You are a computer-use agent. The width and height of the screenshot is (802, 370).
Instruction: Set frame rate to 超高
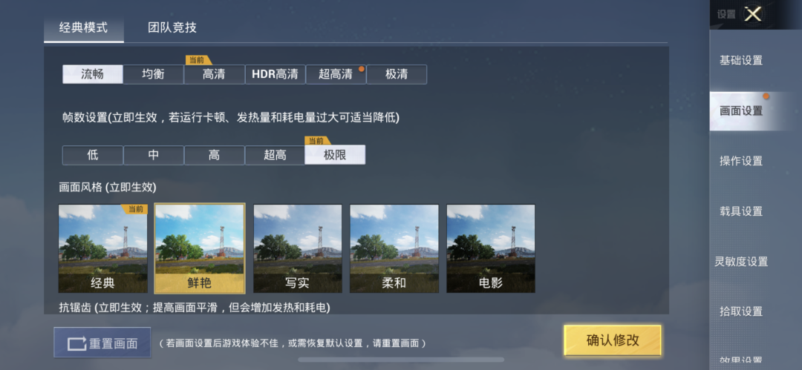tap(276, 156)
